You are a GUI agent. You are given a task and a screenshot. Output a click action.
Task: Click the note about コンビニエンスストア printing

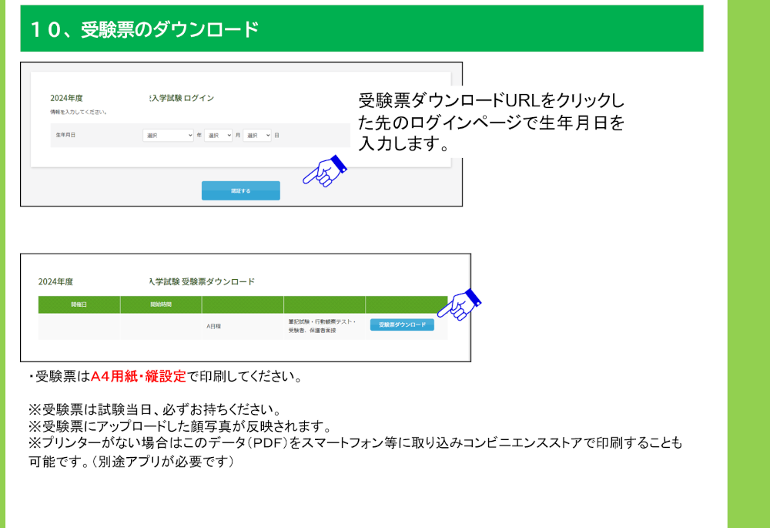click(x=354, y=444)
